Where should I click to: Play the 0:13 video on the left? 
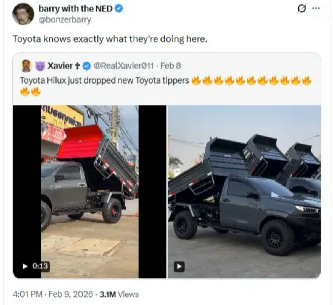pyautogui.click(x=25, y=266)
